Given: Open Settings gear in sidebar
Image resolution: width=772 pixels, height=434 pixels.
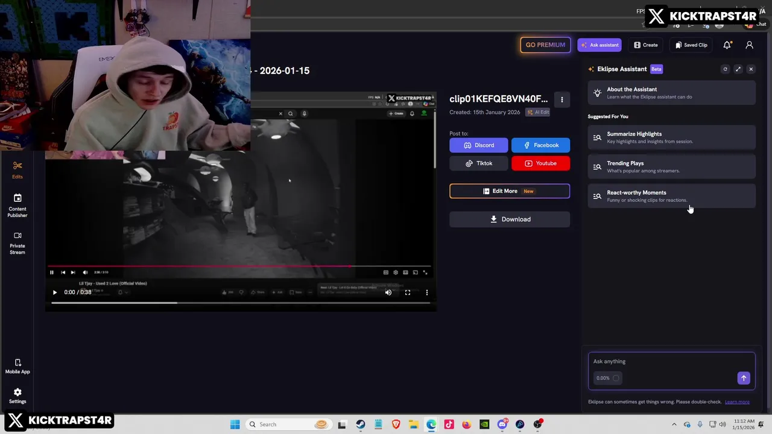Looking at the screenshot, I should click(x=17, y=395).
